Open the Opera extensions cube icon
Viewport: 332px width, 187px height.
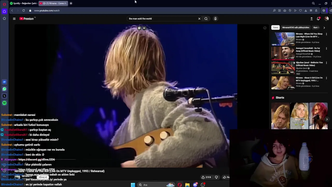pos(323,11)
